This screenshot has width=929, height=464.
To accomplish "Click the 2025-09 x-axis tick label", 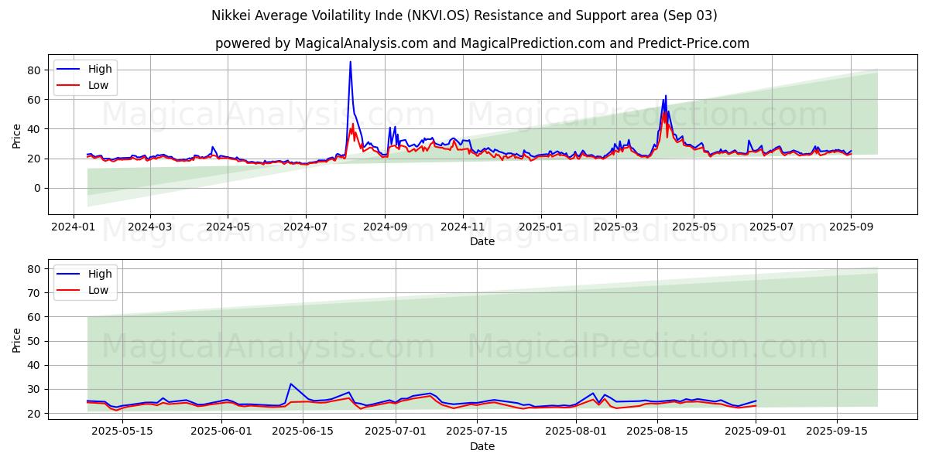I will click(x=851, y=228).
